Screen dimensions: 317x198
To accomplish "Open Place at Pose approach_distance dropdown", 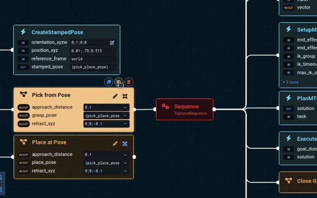I will pyautogui.click(x=106, y=154).
